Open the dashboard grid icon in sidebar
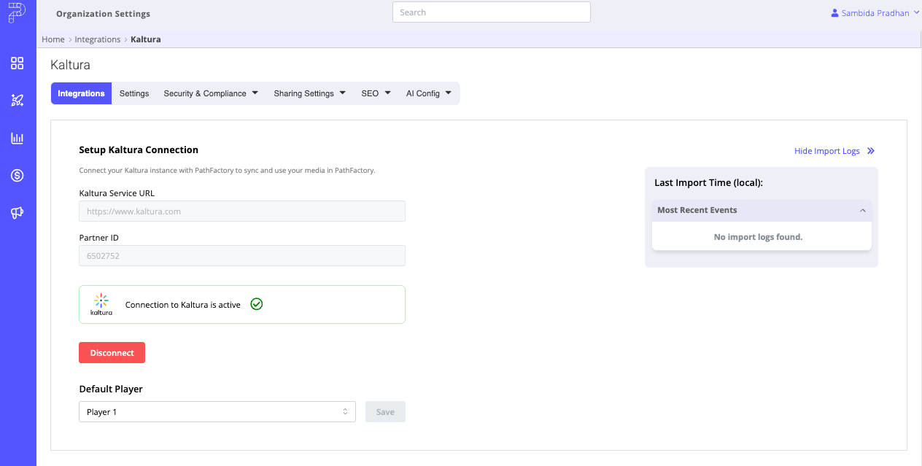 (18, 63)
